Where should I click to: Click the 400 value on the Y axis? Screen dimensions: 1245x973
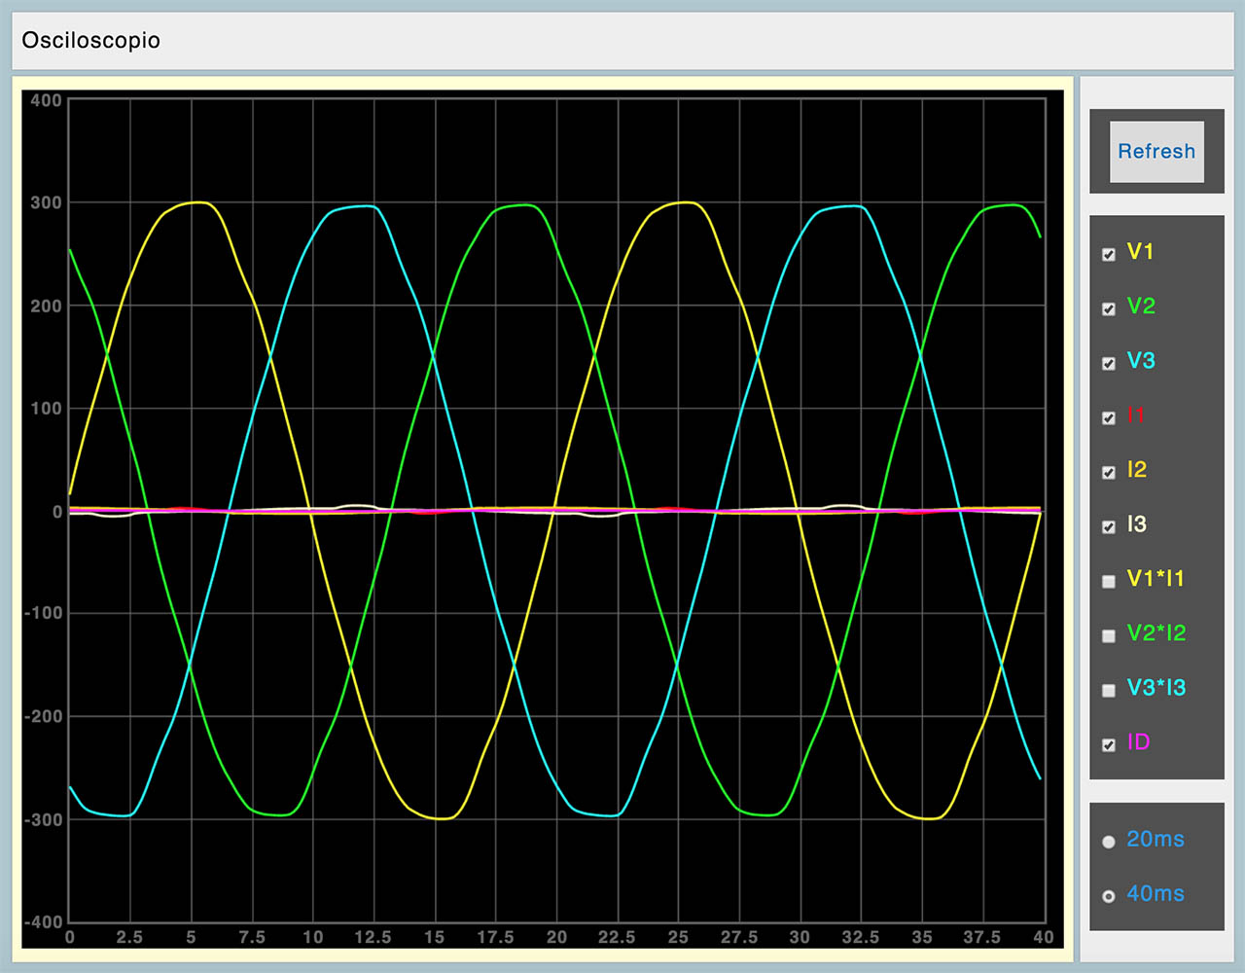click(x=46, y=100)
